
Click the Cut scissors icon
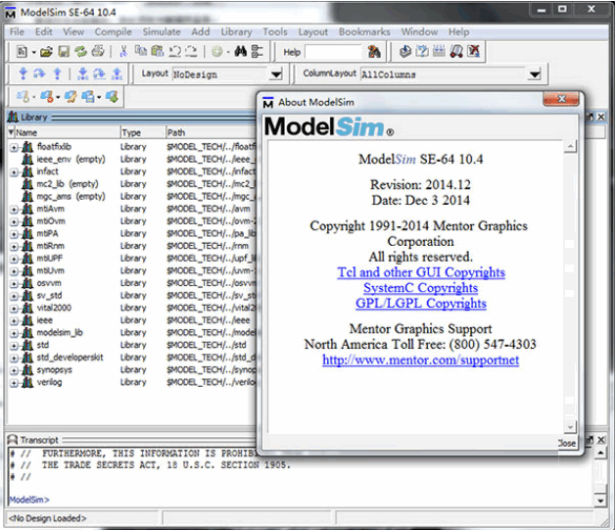(123, 52)
